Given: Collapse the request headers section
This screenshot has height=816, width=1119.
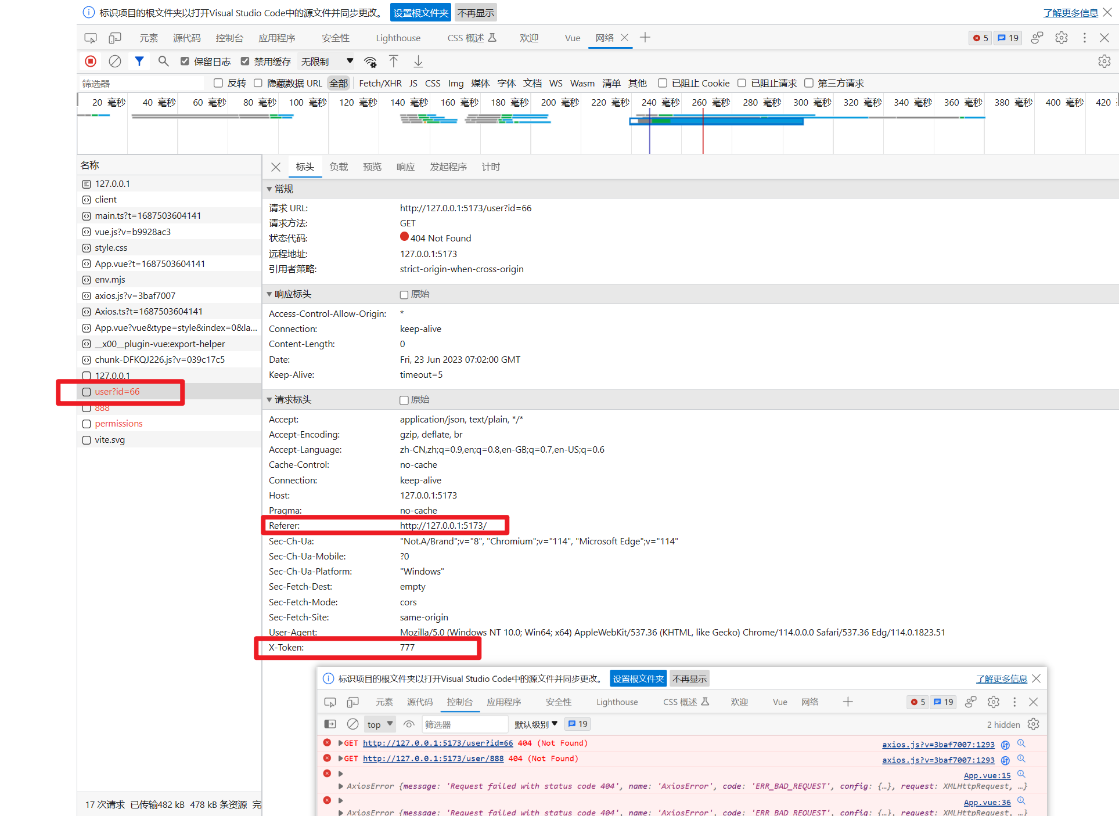Looking at the screenshot, I should pyautogui.click(x=269, y=400).
